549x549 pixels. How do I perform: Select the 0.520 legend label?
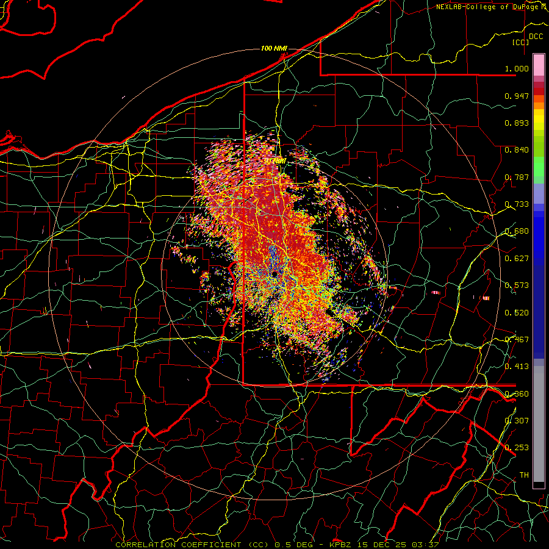tap(517, 313)
